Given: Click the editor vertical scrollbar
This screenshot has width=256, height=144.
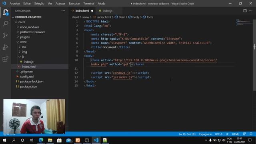Looking at the screenshot, I should point(254,55).
